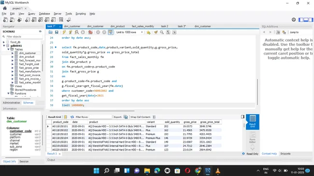Expand the dim_product table node
Screen dimensions: 314x176
tap(13, 57)
